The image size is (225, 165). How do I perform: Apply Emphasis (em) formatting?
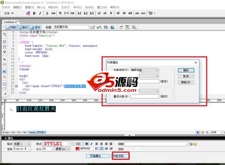tap(53, 13)
